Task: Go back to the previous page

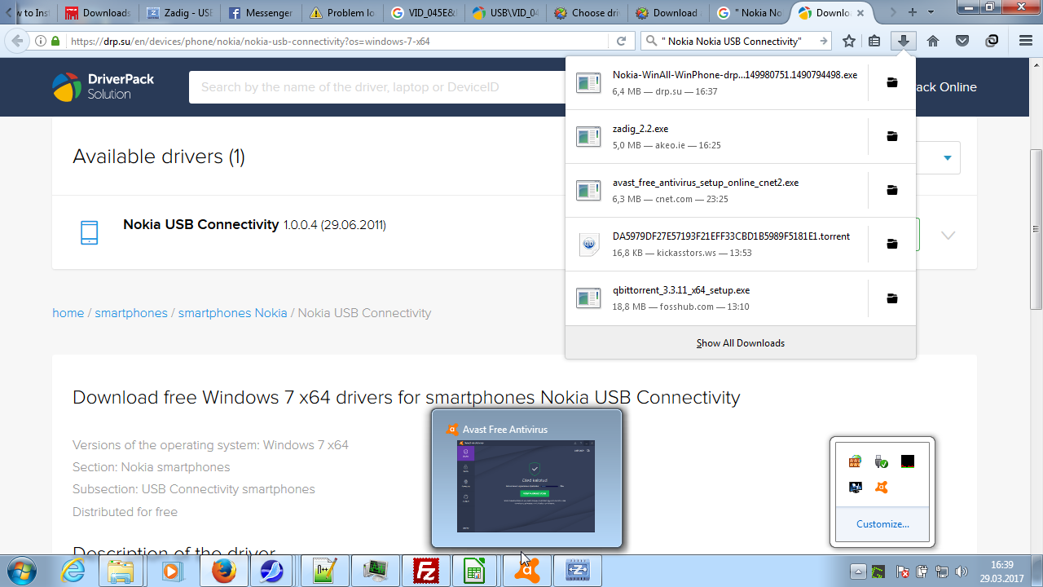Action: pyautogui.click(x=17, y=41)
